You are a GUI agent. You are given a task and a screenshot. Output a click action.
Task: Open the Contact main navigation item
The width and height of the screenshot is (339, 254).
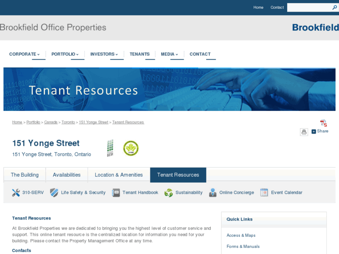[200, 54]
